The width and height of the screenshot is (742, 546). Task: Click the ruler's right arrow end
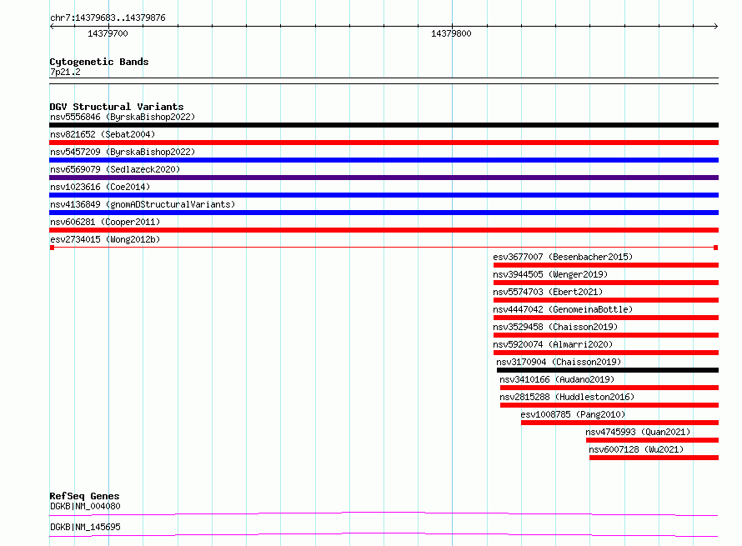pyautogui.click(x=715, y=27)
